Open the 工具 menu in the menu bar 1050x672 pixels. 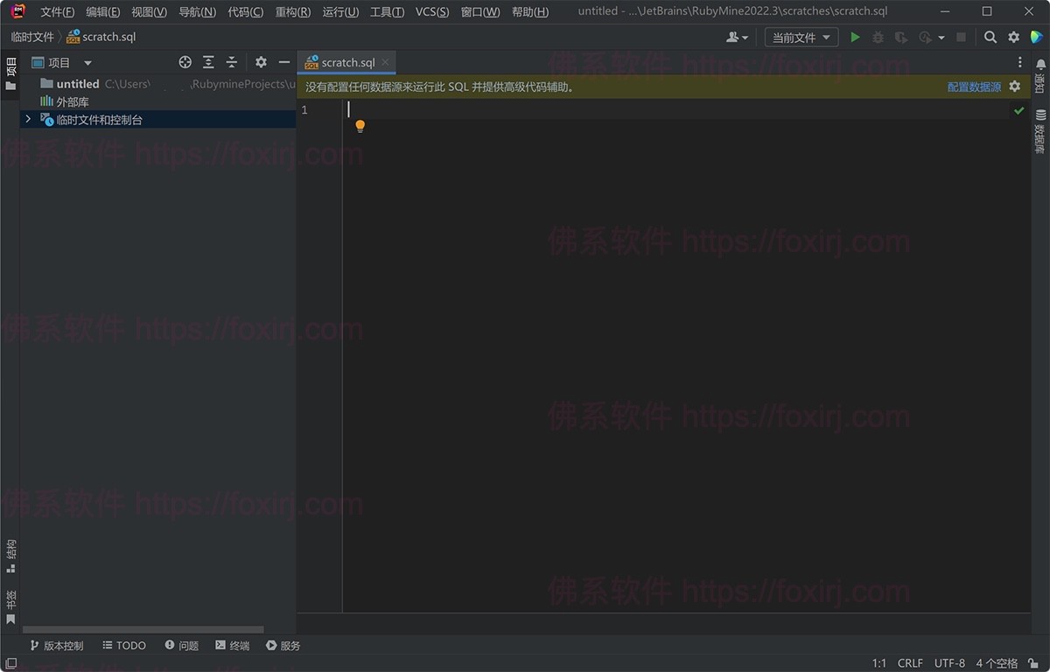click(x=387, y=11)
